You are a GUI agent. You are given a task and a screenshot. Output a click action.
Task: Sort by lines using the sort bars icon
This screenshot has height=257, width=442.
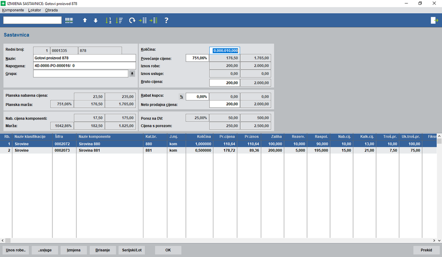click(119, 20)
